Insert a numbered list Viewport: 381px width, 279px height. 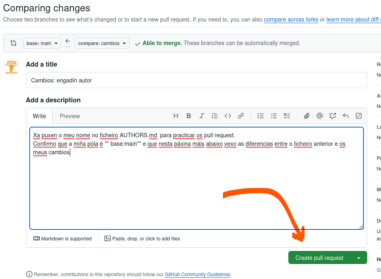pyautogui.click(x=261, y=116)
